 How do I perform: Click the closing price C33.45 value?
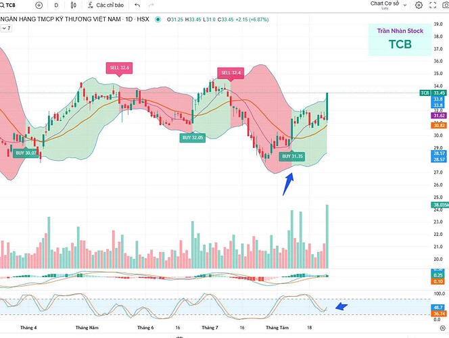coord(225,20)
